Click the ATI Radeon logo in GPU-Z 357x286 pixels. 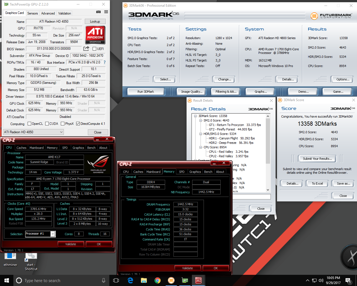[95, 35]
